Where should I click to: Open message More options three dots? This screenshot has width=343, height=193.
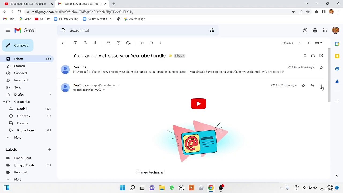[321, 86]
